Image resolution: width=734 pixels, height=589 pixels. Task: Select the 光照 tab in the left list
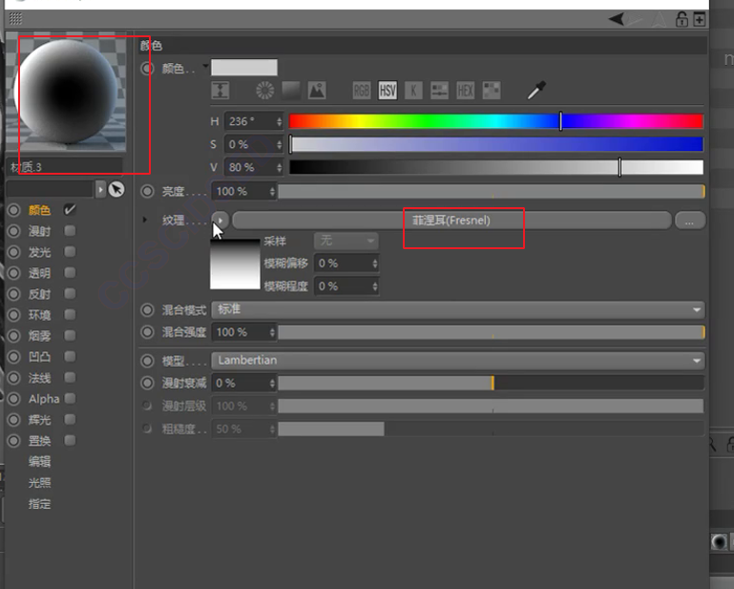[x=39, y=483]
